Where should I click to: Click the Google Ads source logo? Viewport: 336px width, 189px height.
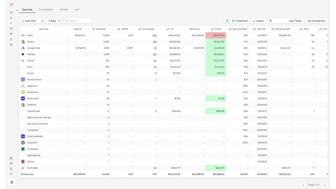(x=23, y=48)
